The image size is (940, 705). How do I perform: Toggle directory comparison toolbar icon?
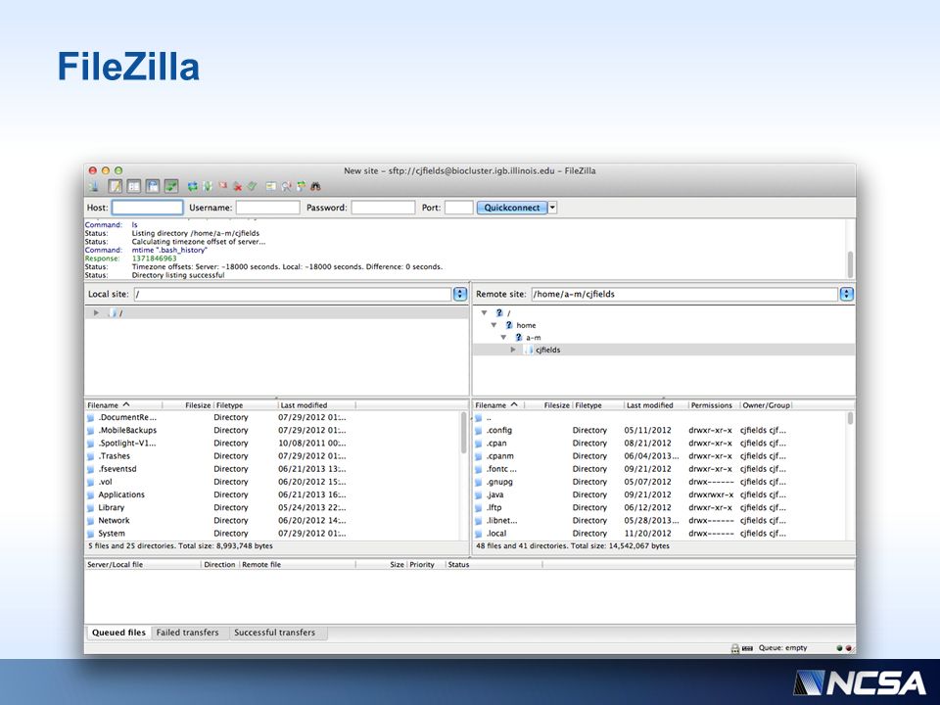click(x=286, y=186)
